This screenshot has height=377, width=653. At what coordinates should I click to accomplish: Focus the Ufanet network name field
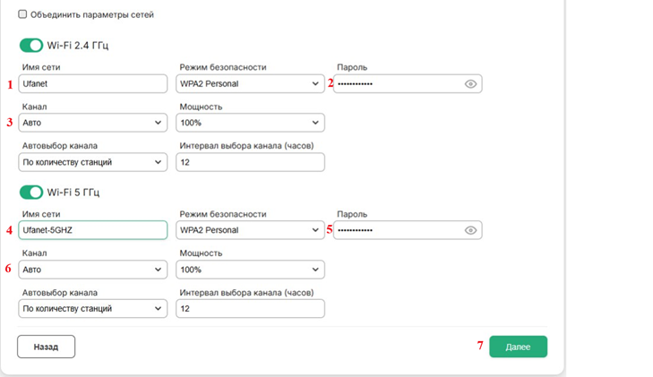pyautogui.click(x=93, y=83)
